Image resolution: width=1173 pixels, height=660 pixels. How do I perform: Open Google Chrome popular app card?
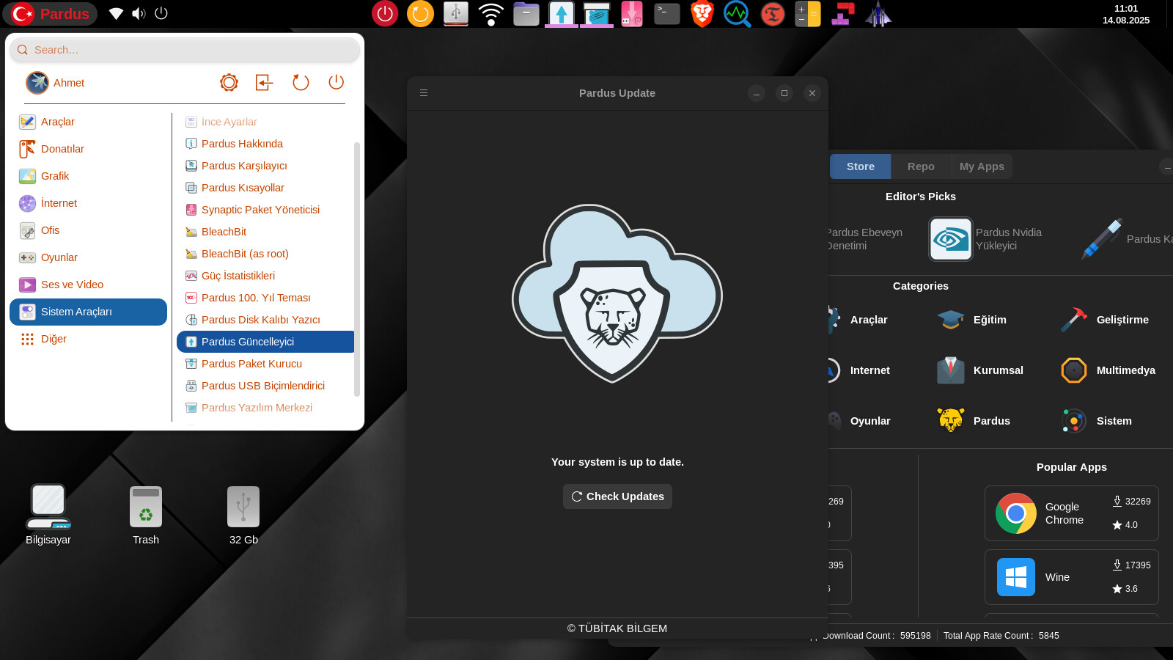pos(1071,513)
